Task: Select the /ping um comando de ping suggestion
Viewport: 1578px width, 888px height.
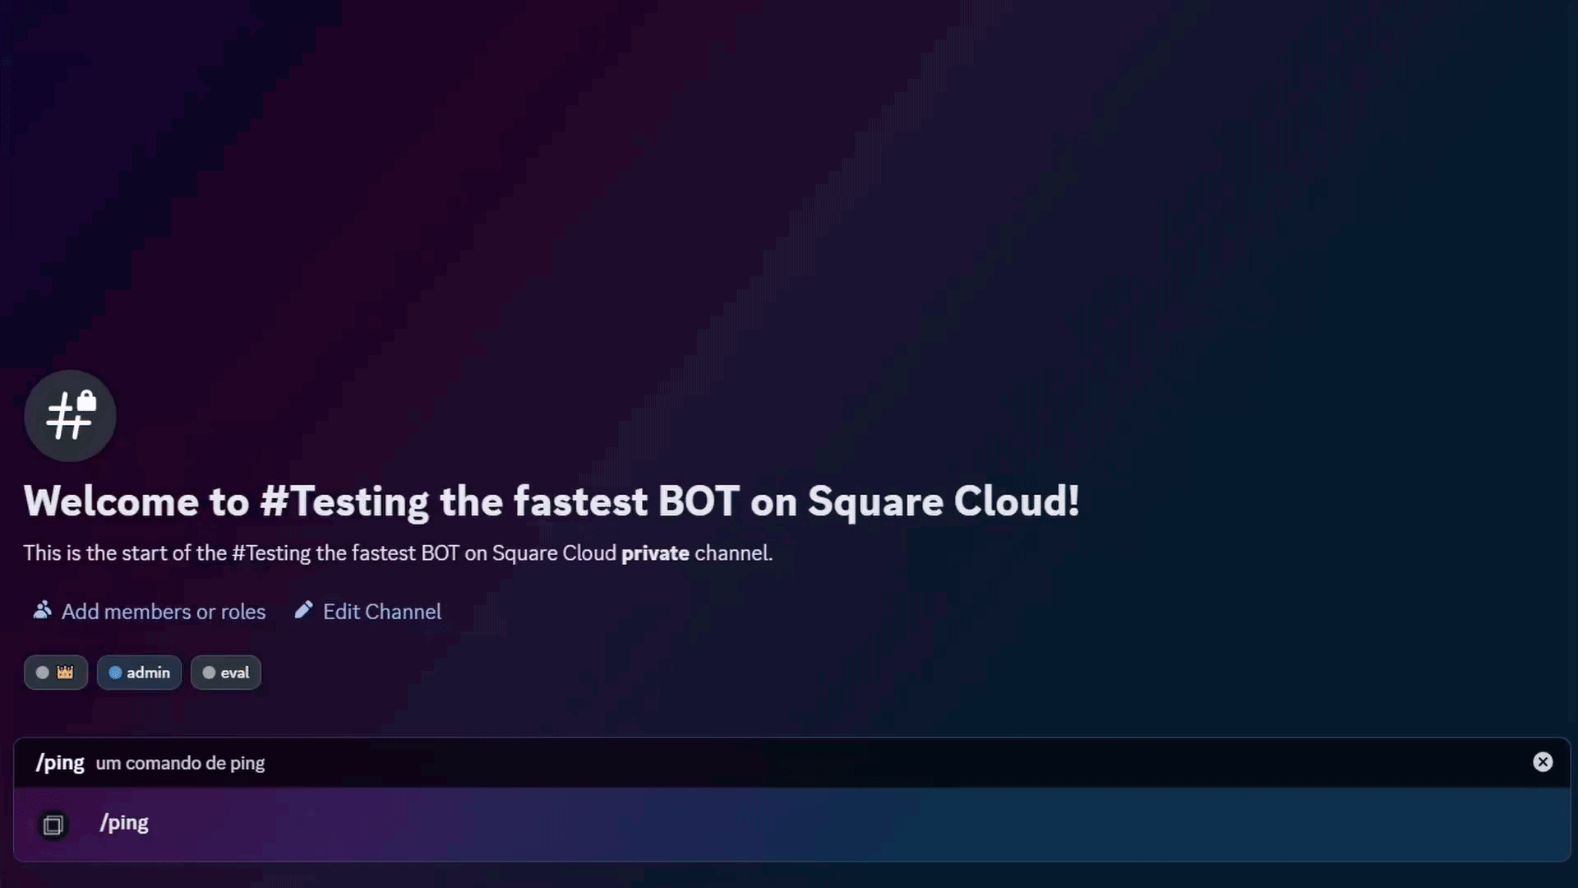Action: click(x=792, y=763)
